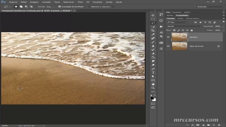The width and height of the screenshot is (226, 127).
Task: Select the History Brush tool
Action: click(153, 50)
